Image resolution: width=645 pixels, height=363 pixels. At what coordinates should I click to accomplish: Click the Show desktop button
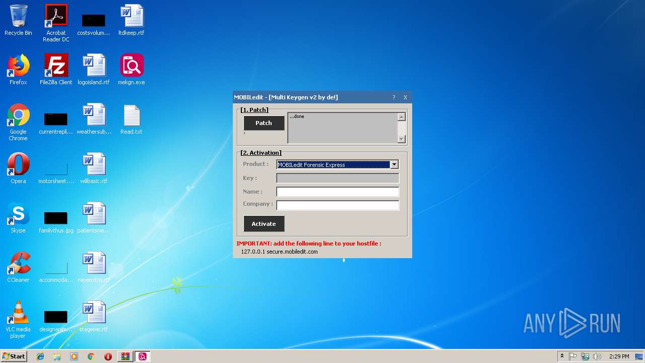coord(640,356)
